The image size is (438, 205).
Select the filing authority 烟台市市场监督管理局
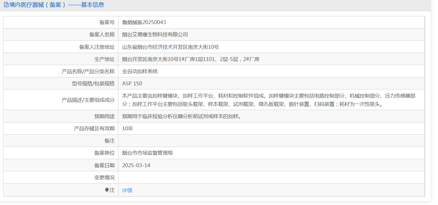(x=147, y=153)
